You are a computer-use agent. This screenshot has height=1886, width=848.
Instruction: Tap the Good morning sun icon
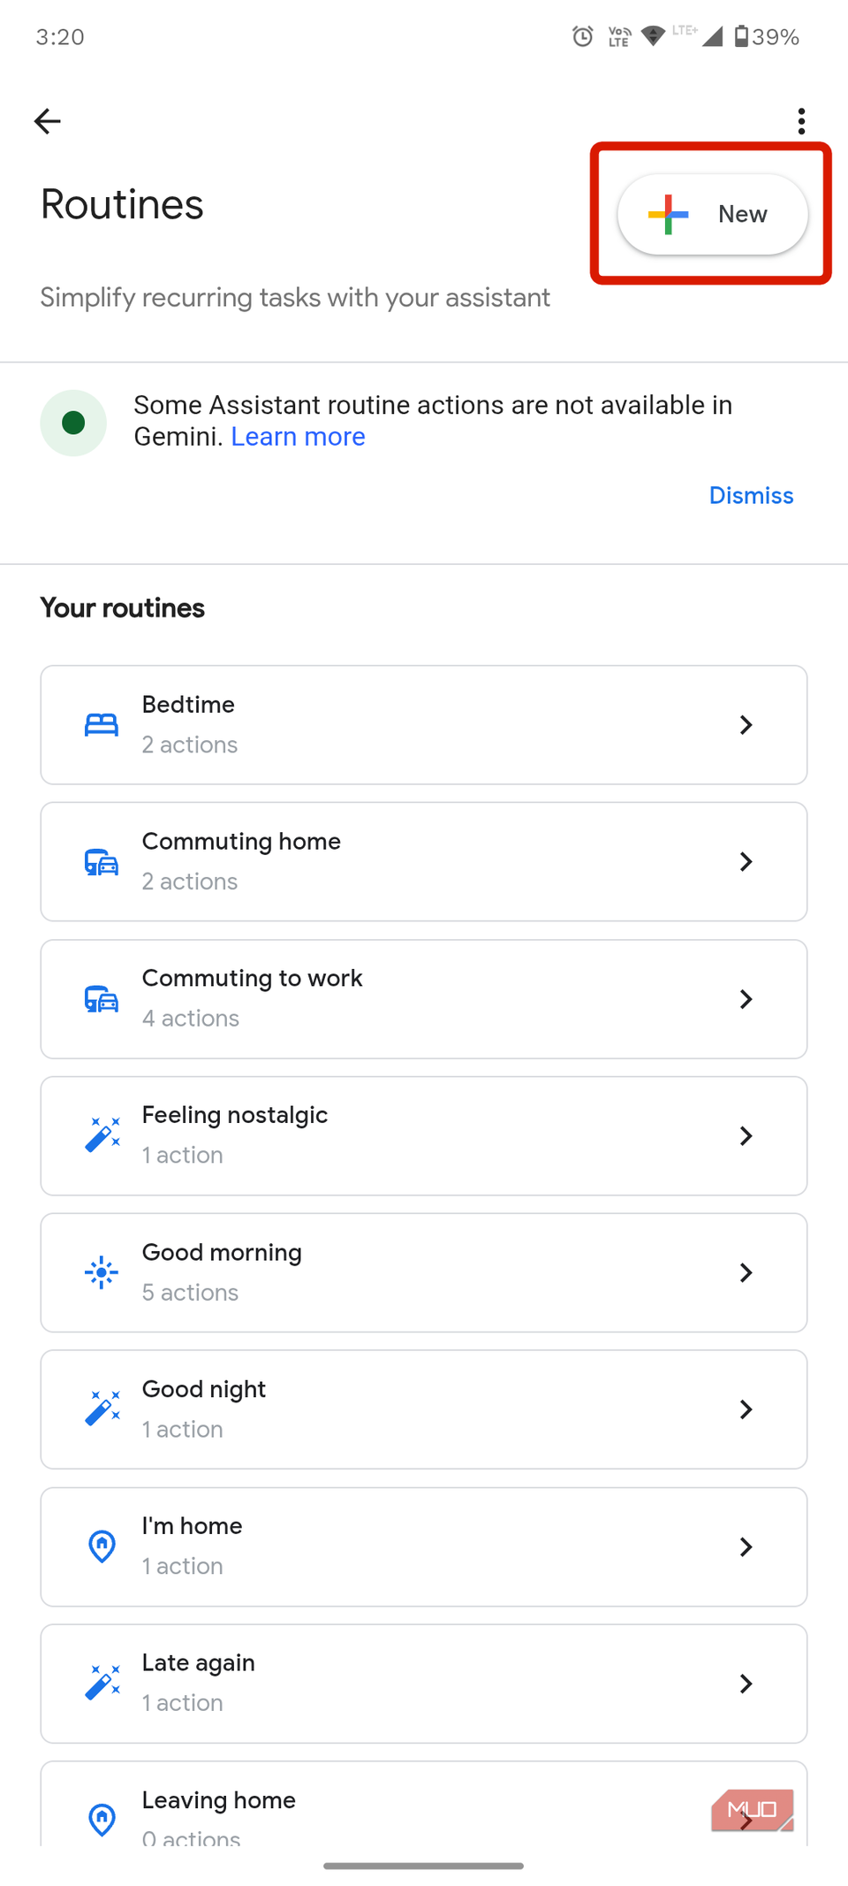pos(102,1272)
